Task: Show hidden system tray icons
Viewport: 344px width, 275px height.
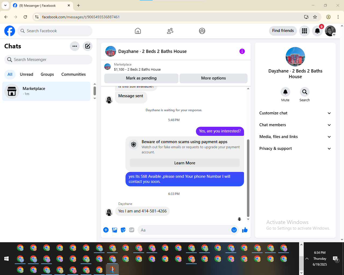Action: [x=307, y=259]
